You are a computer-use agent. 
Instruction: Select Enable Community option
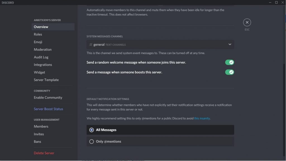(x=53, y=97)
